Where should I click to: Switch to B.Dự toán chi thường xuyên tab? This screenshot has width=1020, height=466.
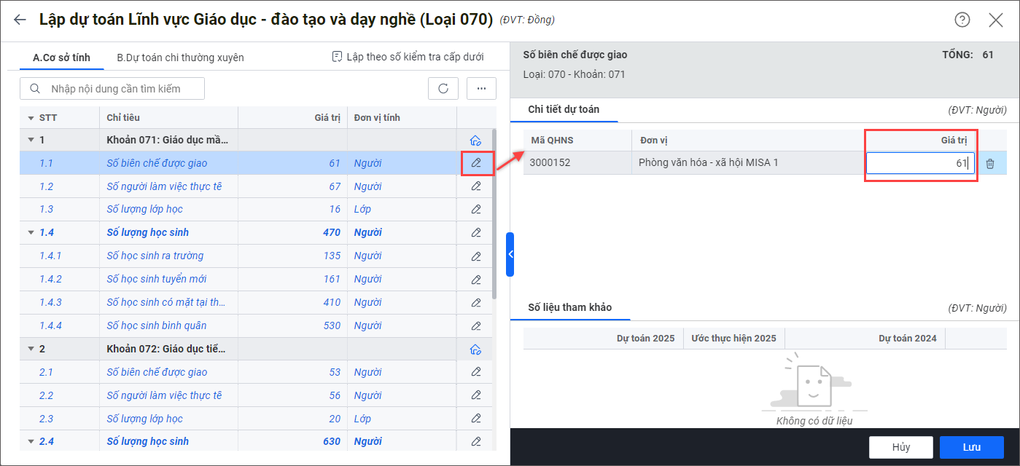coord(180,58)
